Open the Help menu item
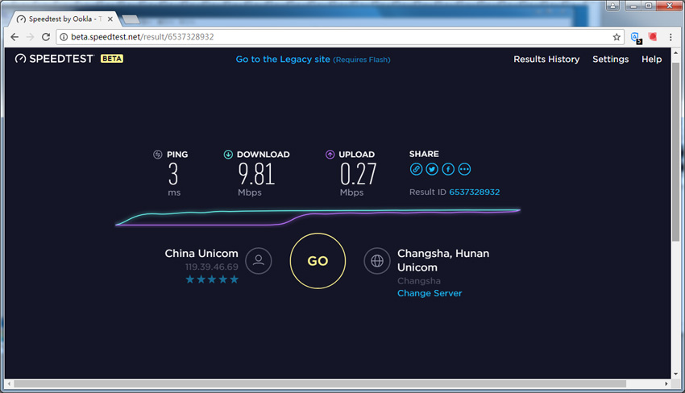 (x=651, y=60)
